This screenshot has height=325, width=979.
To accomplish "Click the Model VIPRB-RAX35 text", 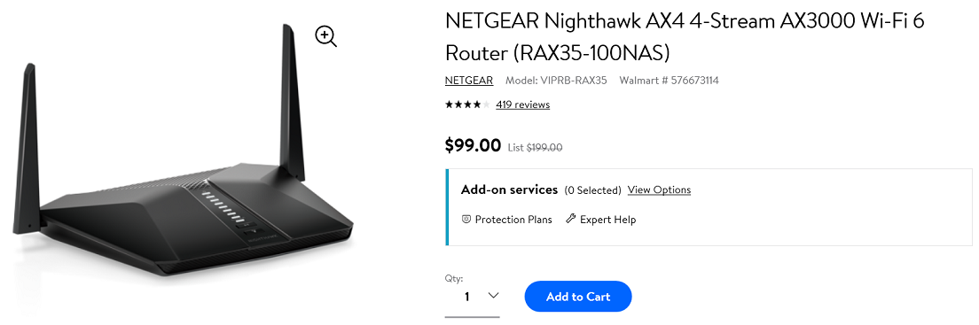I will pyautogui.click(x=556, y=80).
